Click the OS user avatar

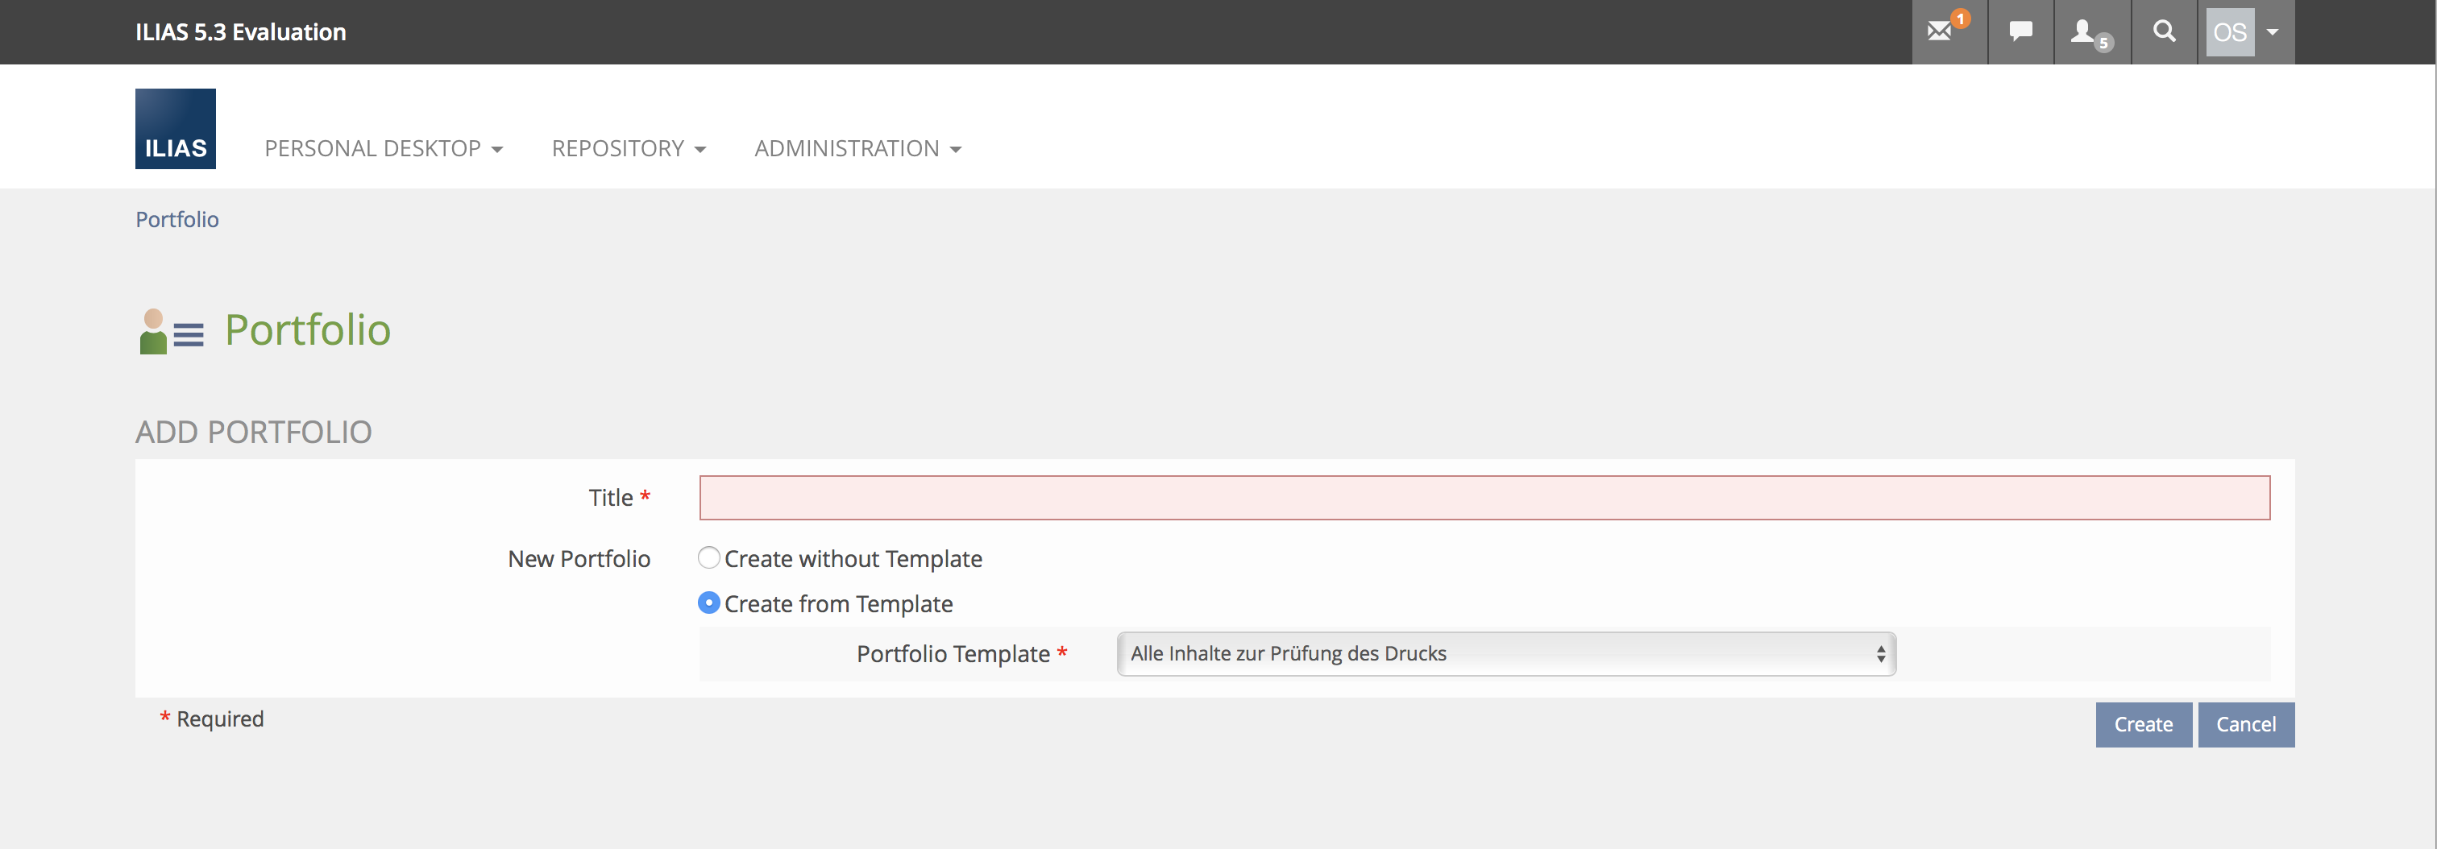pyautogui.click(x=2229, y=32)
